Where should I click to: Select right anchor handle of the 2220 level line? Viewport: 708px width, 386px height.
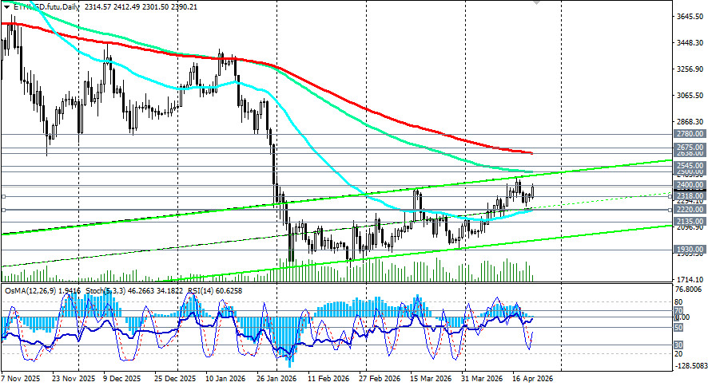tap(670, 210)
